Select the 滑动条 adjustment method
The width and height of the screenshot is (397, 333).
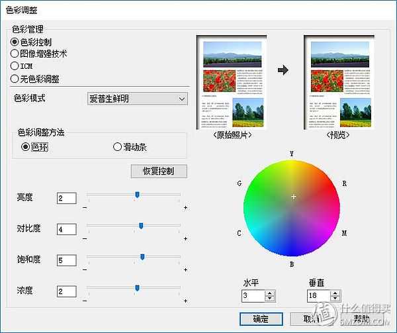pos(118,147)
